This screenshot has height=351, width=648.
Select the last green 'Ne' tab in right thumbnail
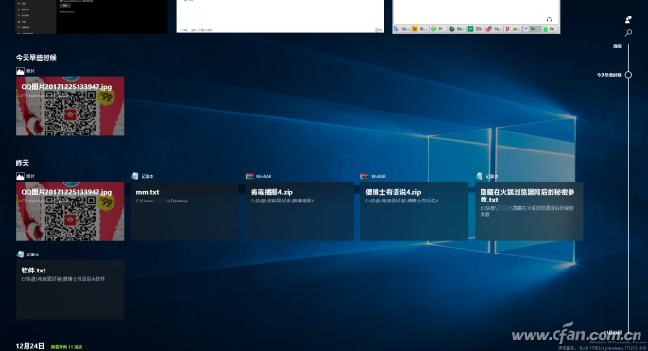pyautogui.click(x=550, y=29)
